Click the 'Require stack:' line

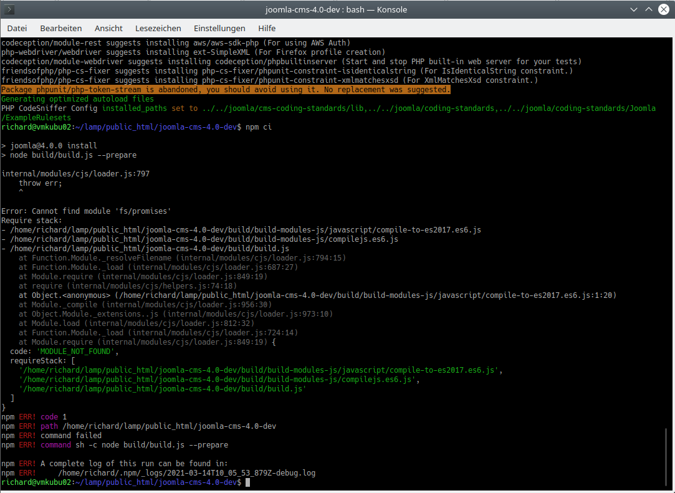(32, 221)
